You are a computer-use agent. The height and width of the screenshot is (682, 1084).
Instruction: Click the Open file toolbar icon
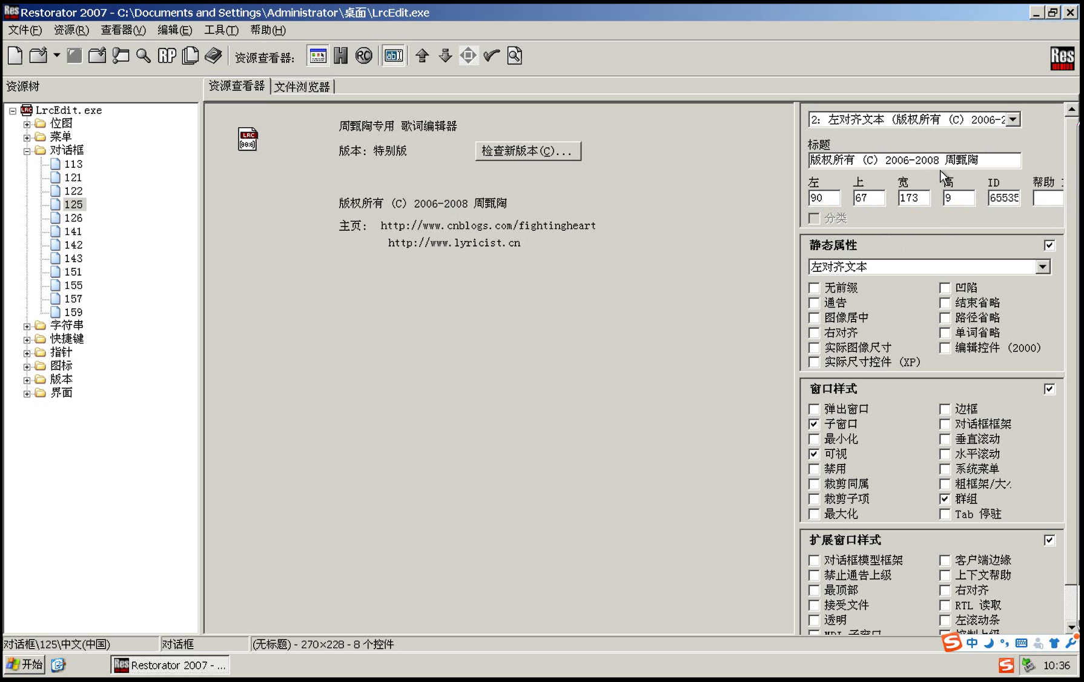tap(38, 56)
